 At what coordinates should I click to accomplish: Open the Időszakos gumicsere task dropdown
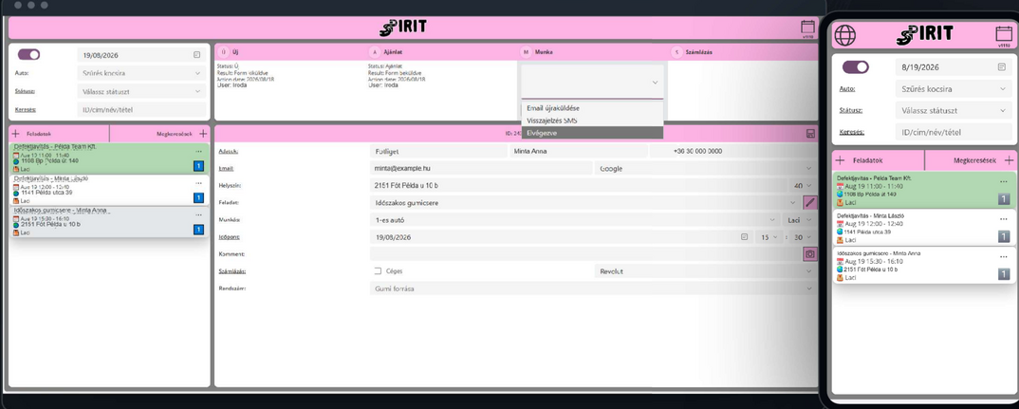tap(584, 203)
